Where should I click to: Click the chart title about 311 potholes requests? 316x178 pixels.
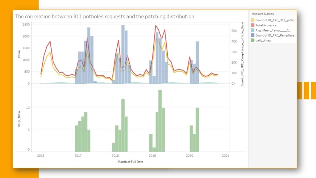pyautogui.click(x=105, y=17)
